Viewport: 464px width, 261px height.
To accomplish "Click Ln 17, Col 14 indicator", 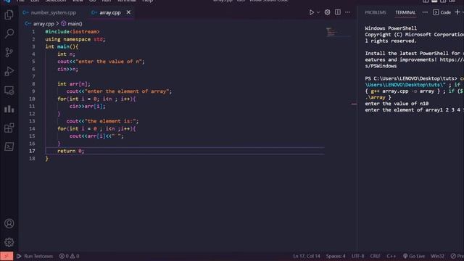I will pyautogui.click(x=307, y=256).
